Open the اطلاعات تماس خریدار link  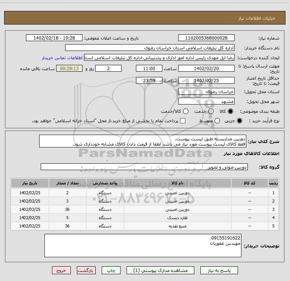62,58
